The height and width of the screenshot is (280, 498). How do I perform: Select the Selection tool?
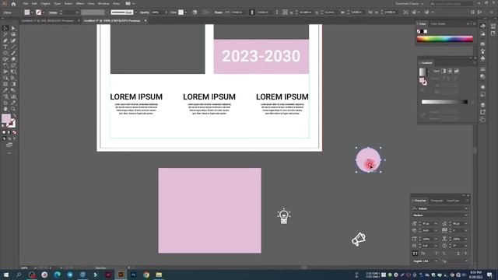pyautogui.click(x=5, y=28)
